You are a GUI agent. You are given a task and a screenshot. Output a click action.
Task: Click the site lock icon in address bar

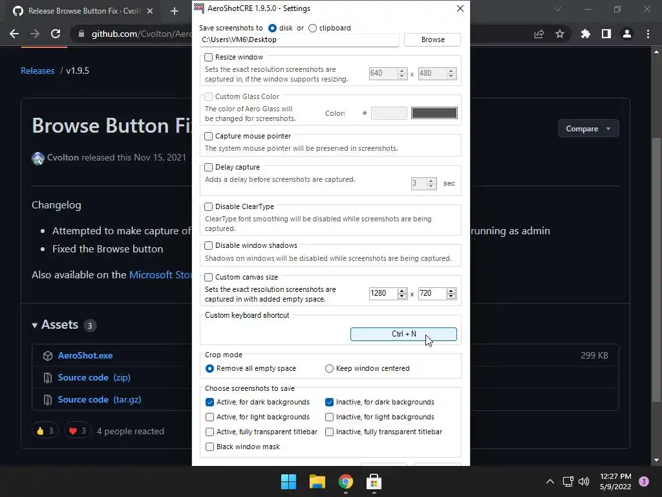[81, 34]
